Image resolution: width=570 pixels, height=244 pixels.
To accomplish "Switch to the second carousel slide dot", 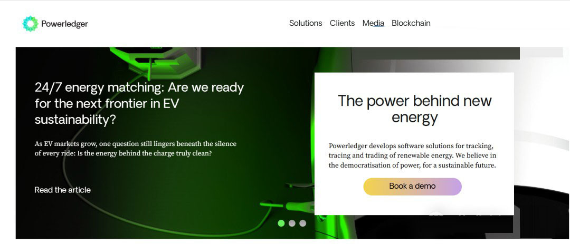I will [x=292, y=223].
